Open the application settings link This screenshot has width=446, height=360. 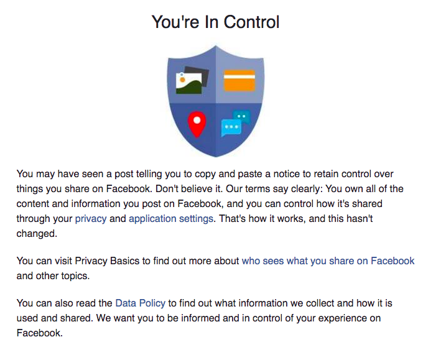pyautogui.click(x=171, y=219)
